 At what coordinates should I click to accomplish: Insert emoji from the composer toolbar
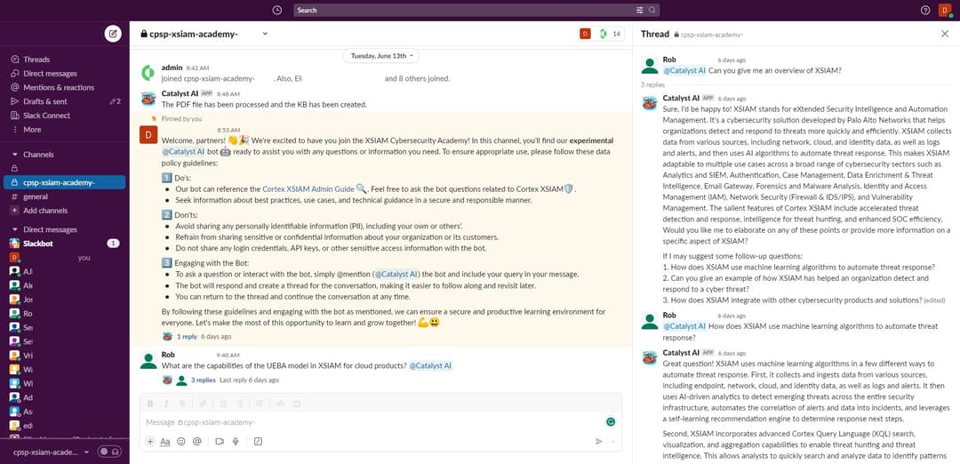(180, 441)
